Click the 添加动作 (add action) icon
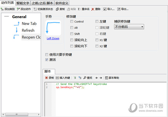This screenshot has height=117, width=168. point(18,9)
